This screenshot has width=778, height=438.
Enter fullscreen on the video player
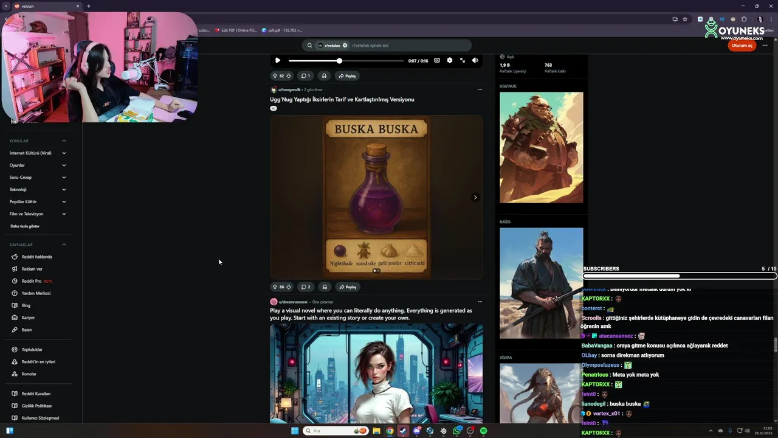463,60
